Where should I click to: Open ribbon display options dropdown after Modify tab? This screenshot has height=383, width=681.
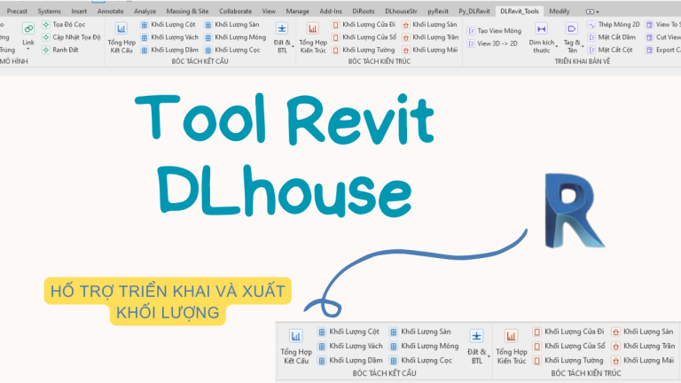click(592, 12)
